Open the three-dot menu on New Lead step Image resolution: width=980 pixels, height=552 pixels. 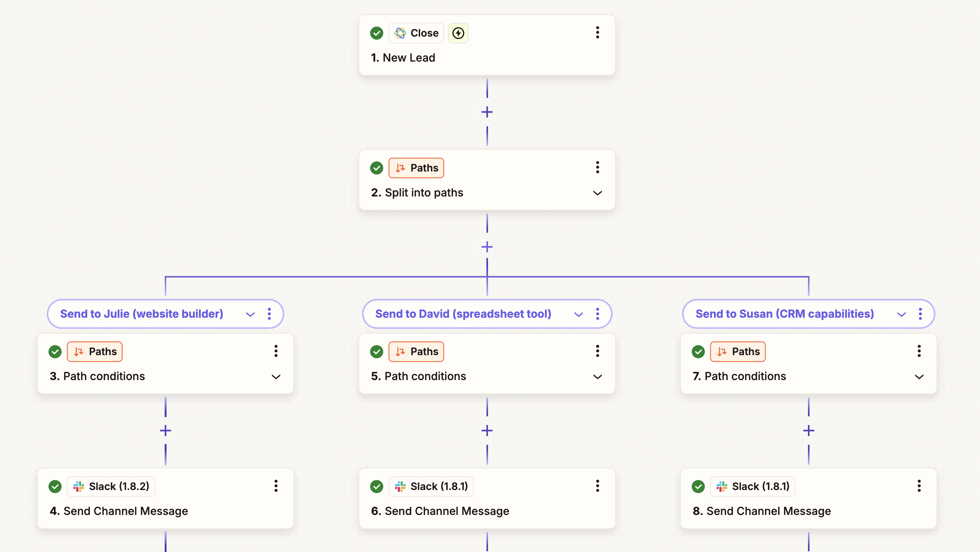click(x=597, y=33)
